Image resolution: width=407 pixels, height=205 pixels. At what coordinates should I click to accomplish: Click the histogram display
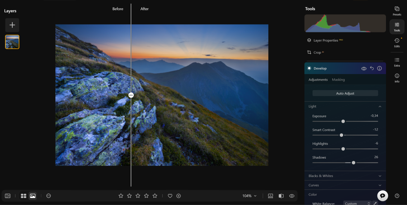345,23
